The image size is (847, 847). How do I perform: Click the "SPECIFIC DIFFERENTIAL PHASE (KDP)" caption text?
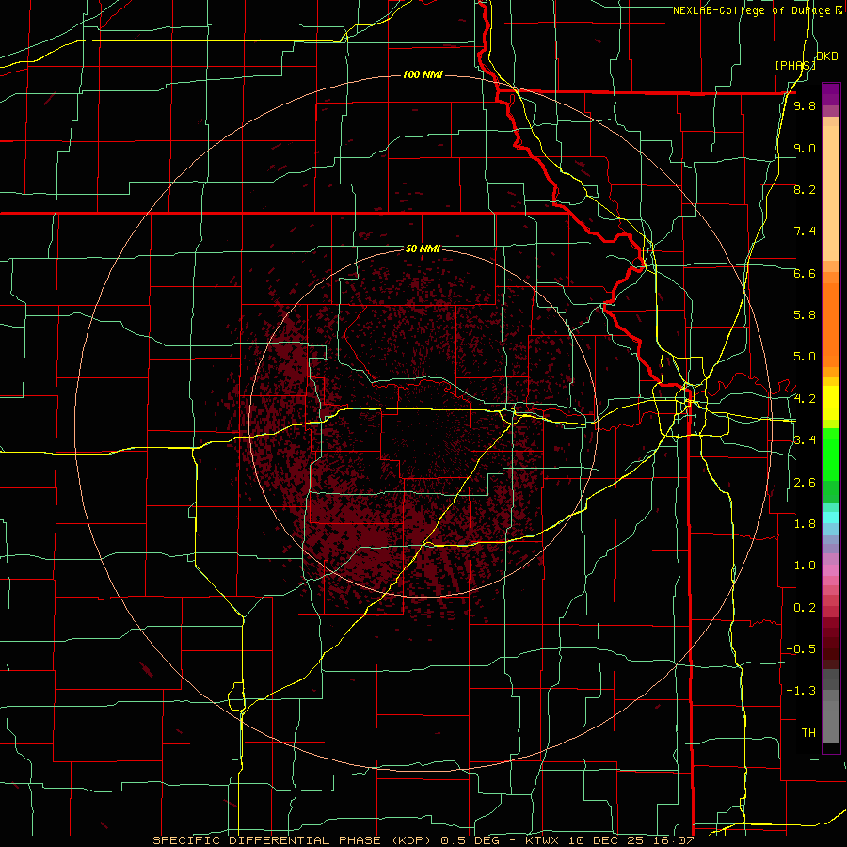tap(294, 840)
